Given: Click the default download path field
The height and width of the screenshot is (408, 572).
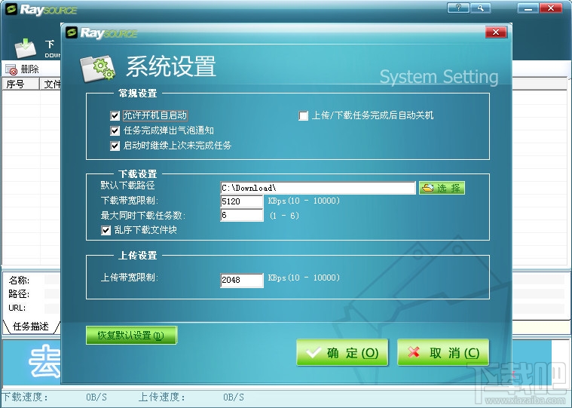Looking at the screenshot, I should [318, 188].
